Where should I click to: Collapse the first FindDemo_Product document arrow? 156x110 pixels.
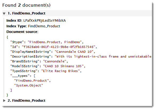point(4,13)
